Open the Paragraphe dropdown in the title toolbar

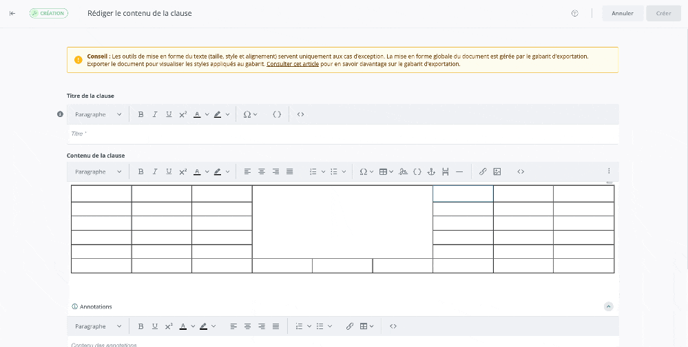coord(98,114)
